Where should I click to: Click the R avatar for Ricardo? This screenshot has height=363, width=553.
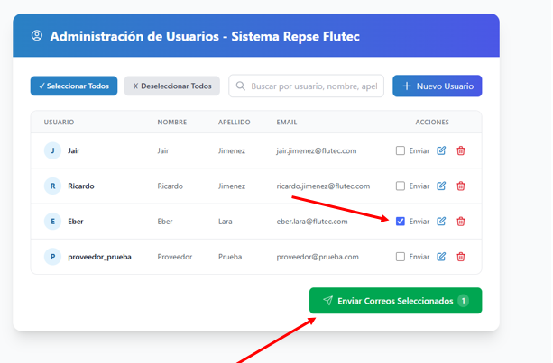coord(52,186)
